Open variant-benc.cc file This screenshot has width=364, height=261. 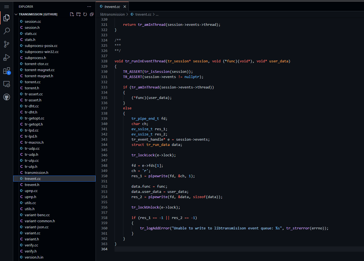[55, 215]
